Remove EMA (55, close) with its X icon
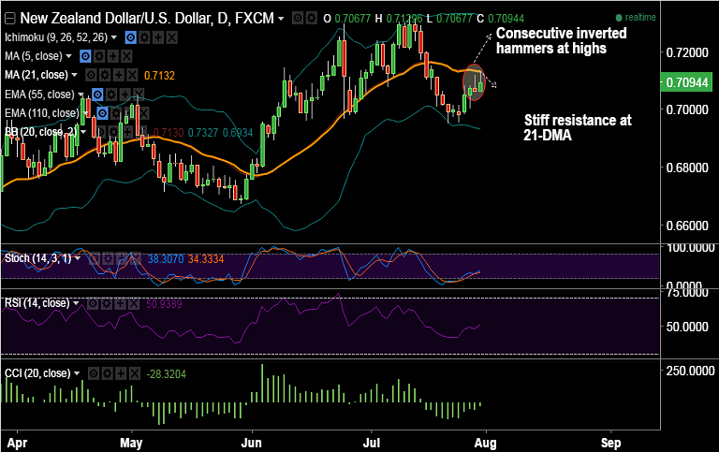This screenshot has height=452, width=719. pyautogui.click(x=139, y=95)
